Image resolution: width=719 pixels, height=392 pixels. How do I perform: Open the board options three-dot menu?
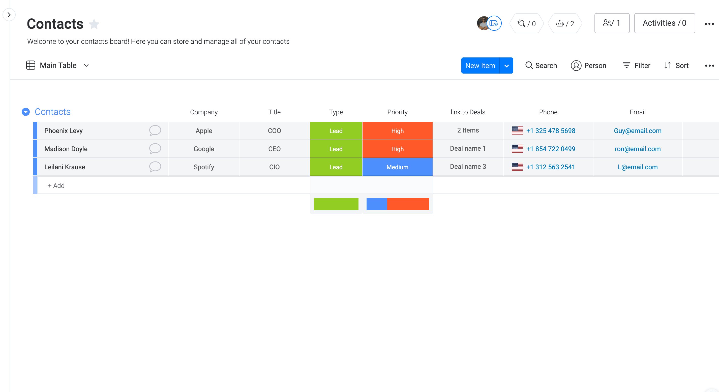pyautogui.click(x=709, y=24)
